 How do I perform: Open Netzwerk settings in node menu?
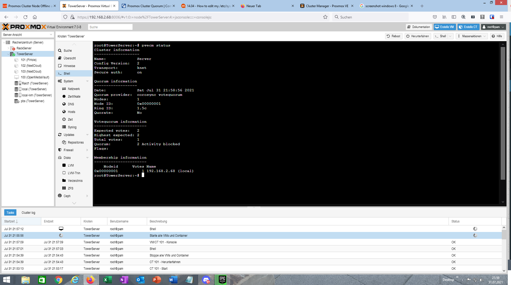(74, 89)
